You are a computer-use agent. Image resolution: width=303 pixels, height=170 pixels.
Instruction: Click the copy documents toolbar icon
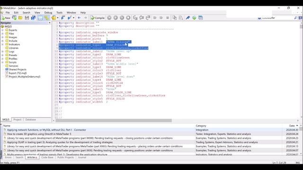tap(175, 18)
